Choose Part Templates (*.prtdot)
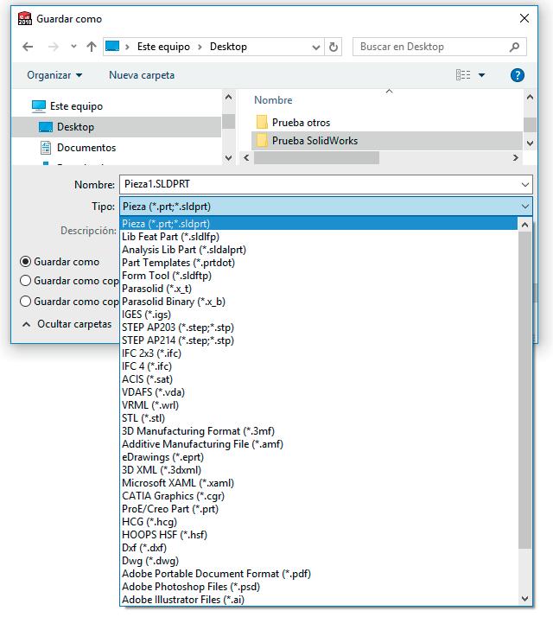Screen dimensions: 553x617 pos(319,263)
